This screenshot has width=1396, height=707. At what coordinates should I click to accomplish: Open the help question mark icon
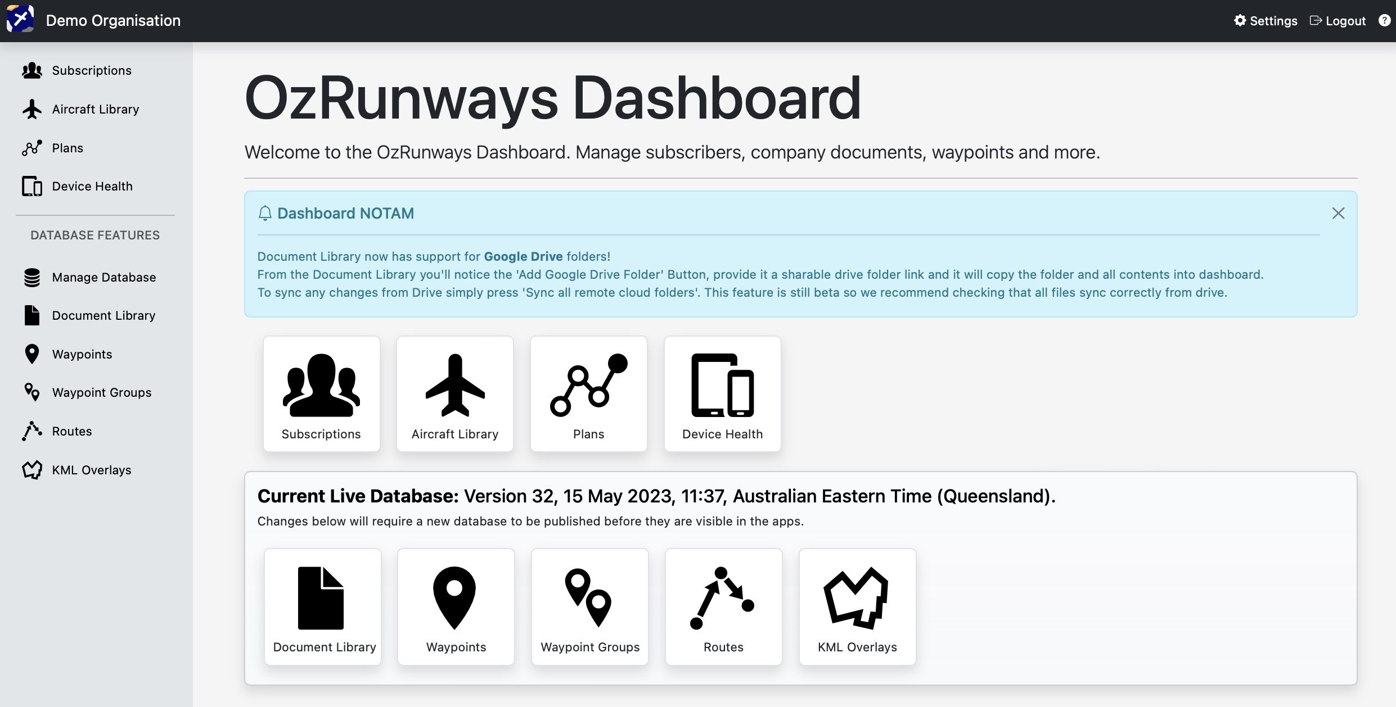click(x=1385, y=21)
